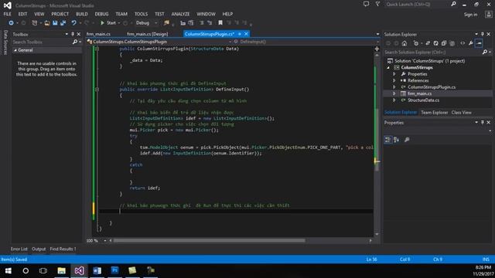The height and width of the screenshot is (278, 495).
Task: Click the Save All toolbar icon
Action: pyautogui.click(x=63, y=23)
